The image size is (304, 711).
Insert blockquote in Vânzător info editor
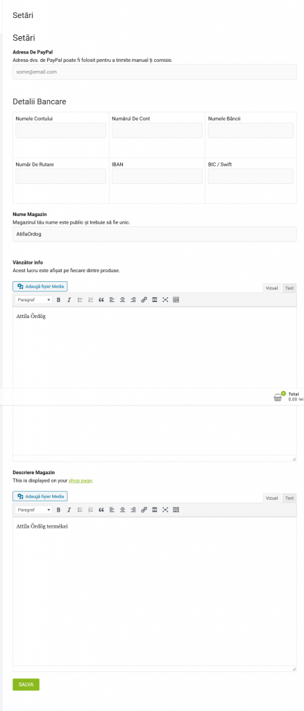point(101,300)
